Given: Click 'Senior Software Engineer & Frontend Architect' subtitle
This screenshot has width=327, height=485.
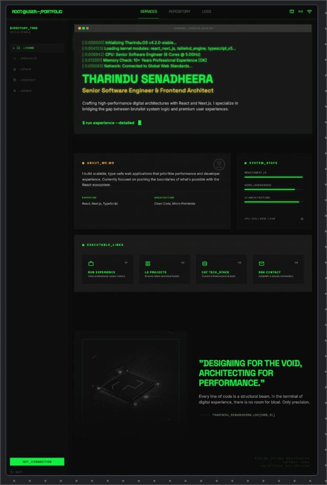Looking at the screenshot, I should coord(148,90).
